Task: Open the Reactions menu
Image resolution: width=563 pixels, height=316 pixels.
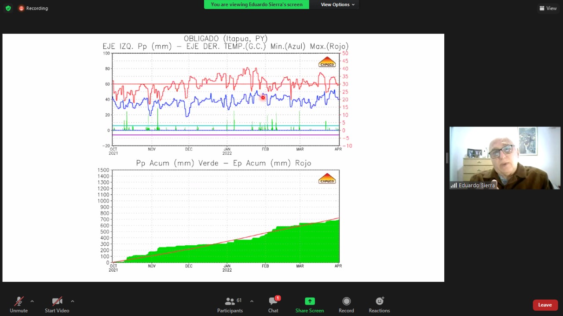Action: (379, 305)
